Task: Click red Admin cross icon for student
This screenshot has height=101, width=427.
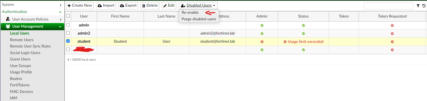Action: [x=262, y=42]
